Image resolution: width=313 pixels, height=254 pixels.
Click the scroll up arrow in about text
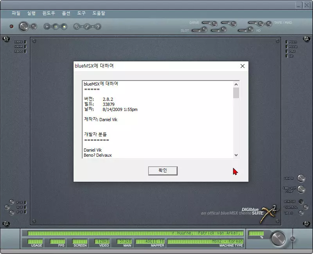(236, 84)
